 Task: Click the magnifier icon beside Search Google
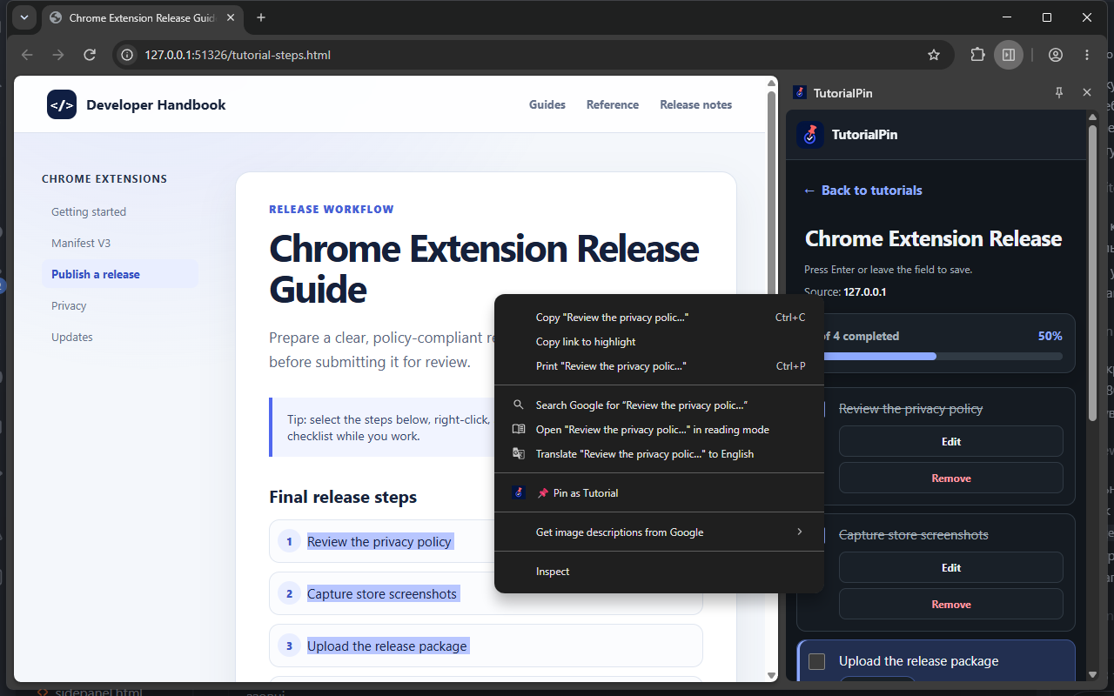(519, 405)
